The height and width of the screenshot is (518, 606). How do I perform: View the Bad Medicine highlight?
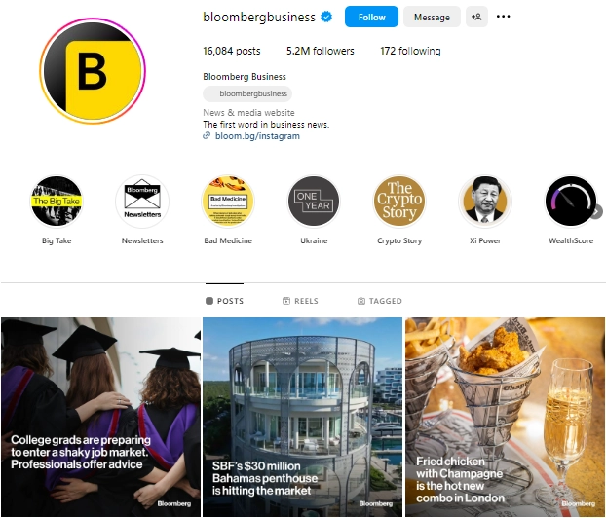(x=228, y=202)
